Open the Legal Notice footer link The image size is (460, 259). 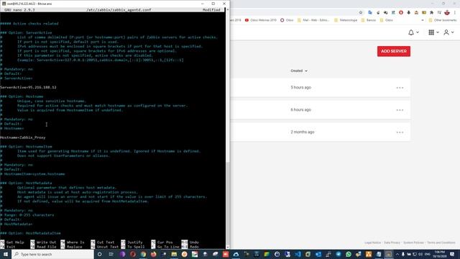point(372,242)
